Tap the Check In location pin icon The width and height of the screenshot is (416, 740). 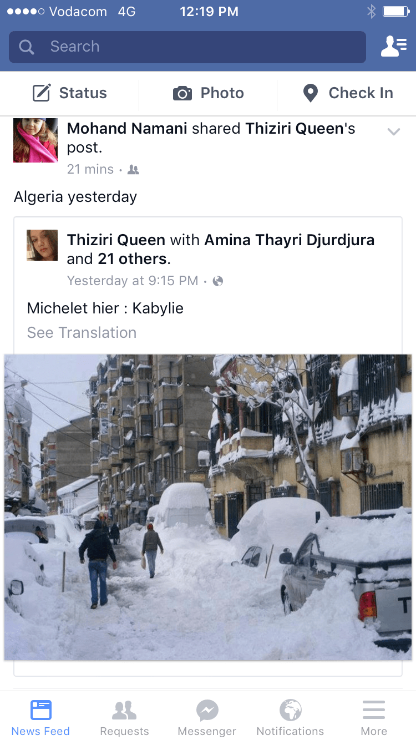click(x=311, y=93)
